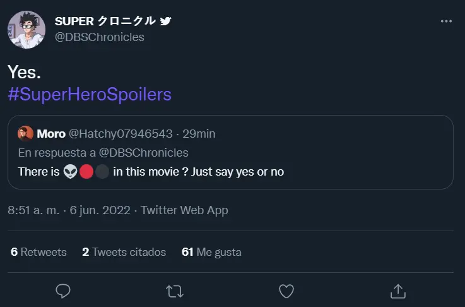View the 6 Retweets list
The height and width of the screenshot is (307, 465).
coord(38,252)
